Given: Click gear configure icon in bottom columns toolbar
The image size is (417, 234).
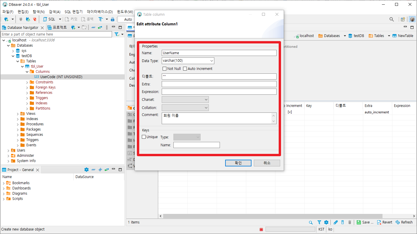Looking at the screenshot, I should (326, 222).
